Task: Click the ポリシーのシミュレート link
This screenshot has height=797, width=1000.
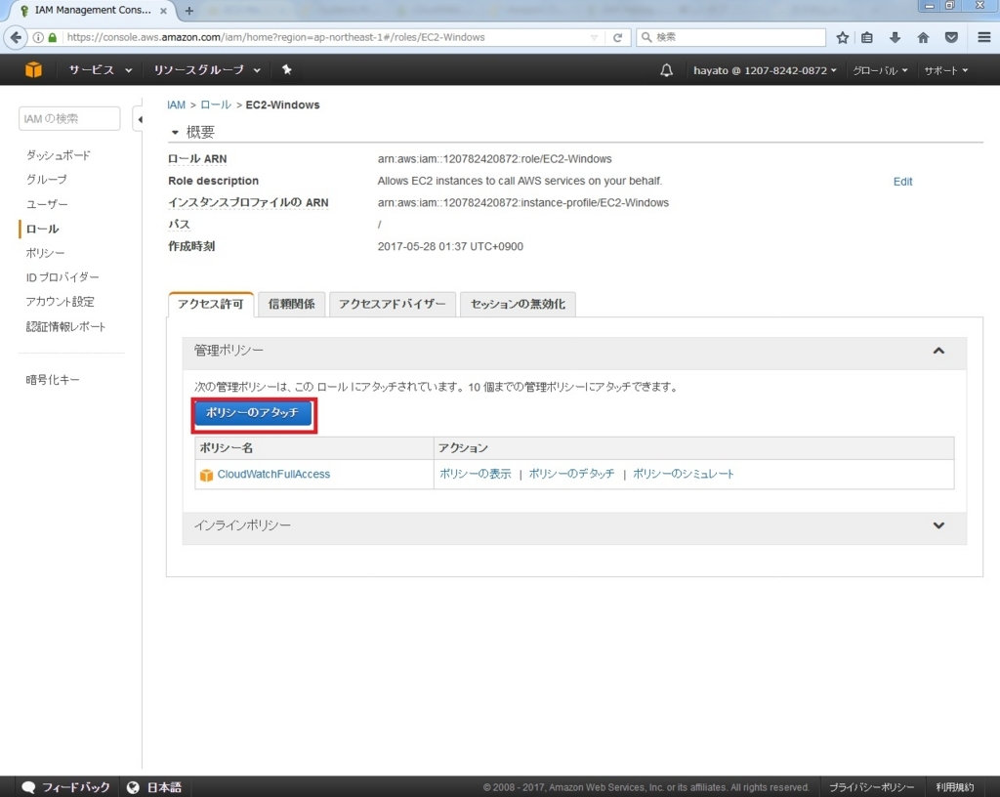Action: click(683, 474)
